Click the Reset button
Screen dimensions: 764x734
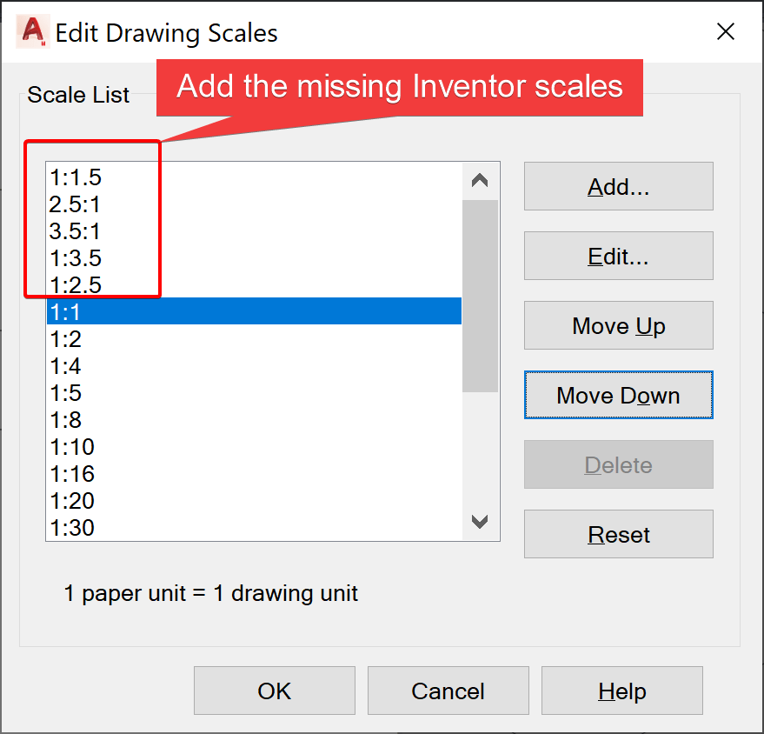pyautogui.click(x=618, y=534)
